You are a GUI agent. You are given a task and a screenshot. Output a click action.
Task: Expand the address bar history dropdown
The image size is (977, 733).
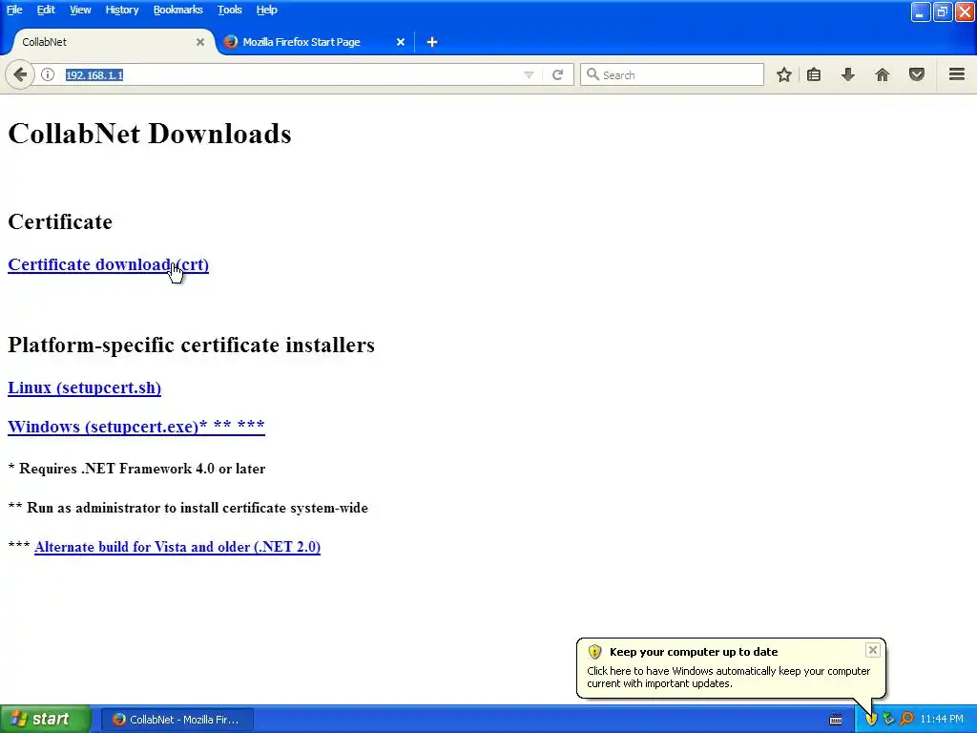pyautogui.click(x=529, y=74)
